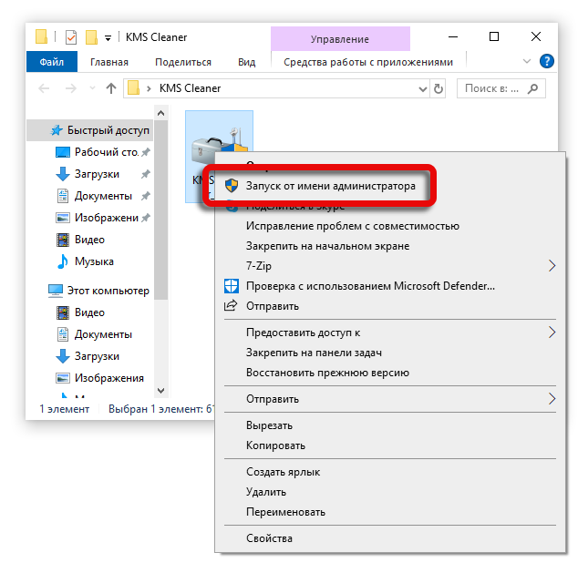Click the help question mark icon
The width and height of the screenshot is (578, 563).
click(x=547, y=61)
